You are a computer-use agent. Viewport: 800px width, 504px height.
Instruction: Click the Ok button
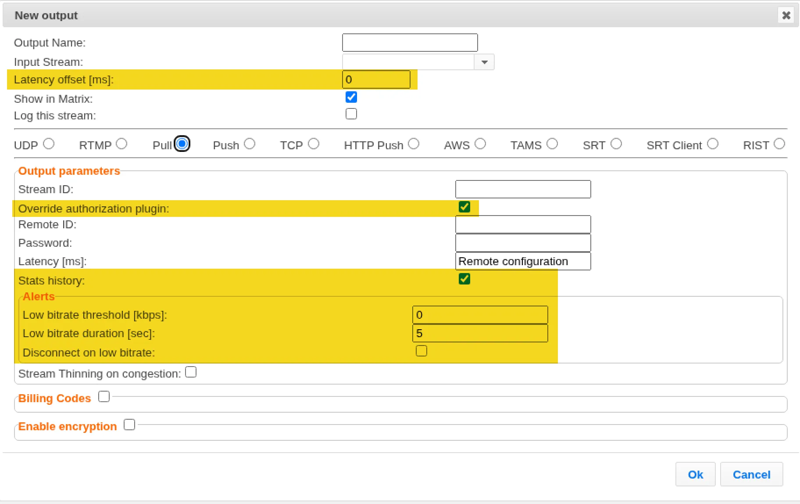point(695,474)
